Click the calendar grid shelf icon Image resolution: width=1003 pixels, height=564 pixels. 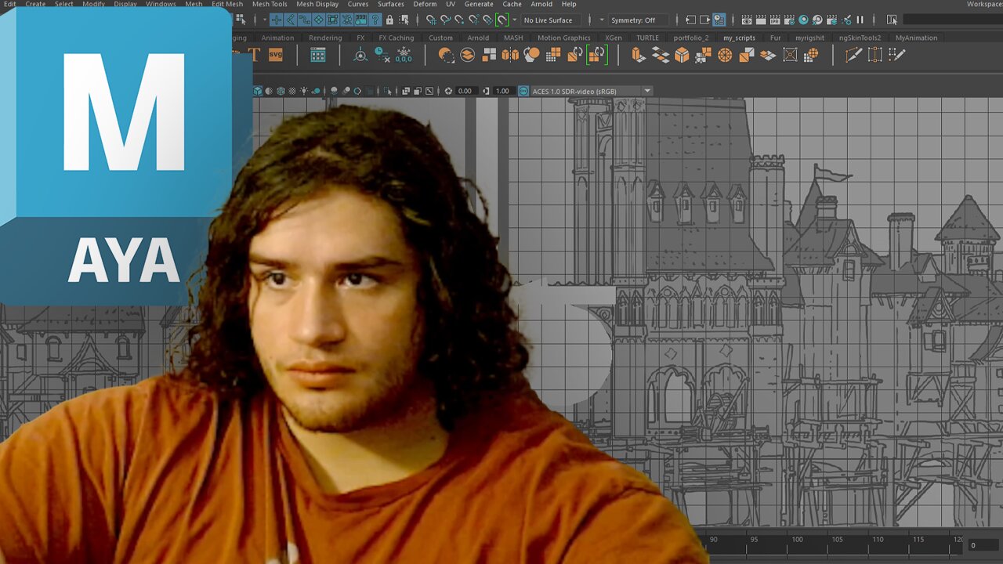click(317, 55)
